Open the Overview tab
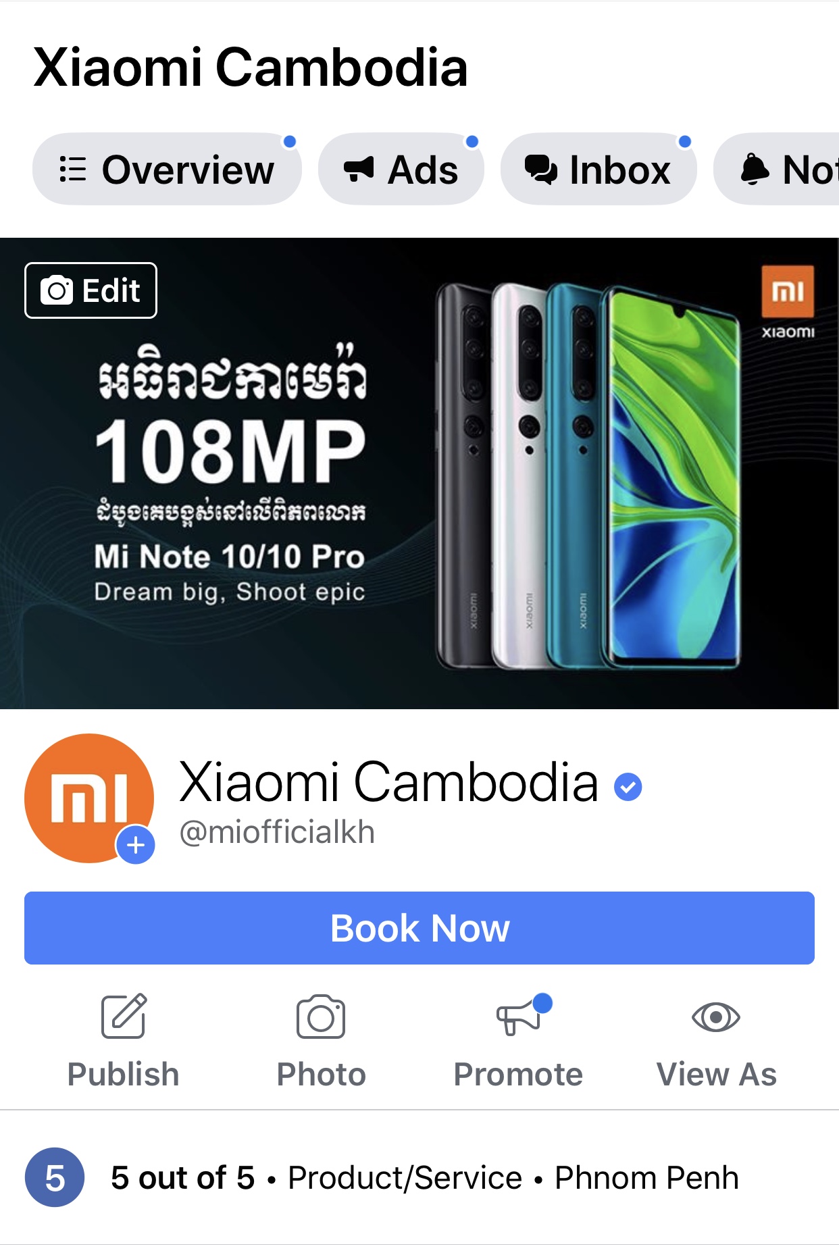Viewport: 839px width, 1259px height. coord(167,169)
